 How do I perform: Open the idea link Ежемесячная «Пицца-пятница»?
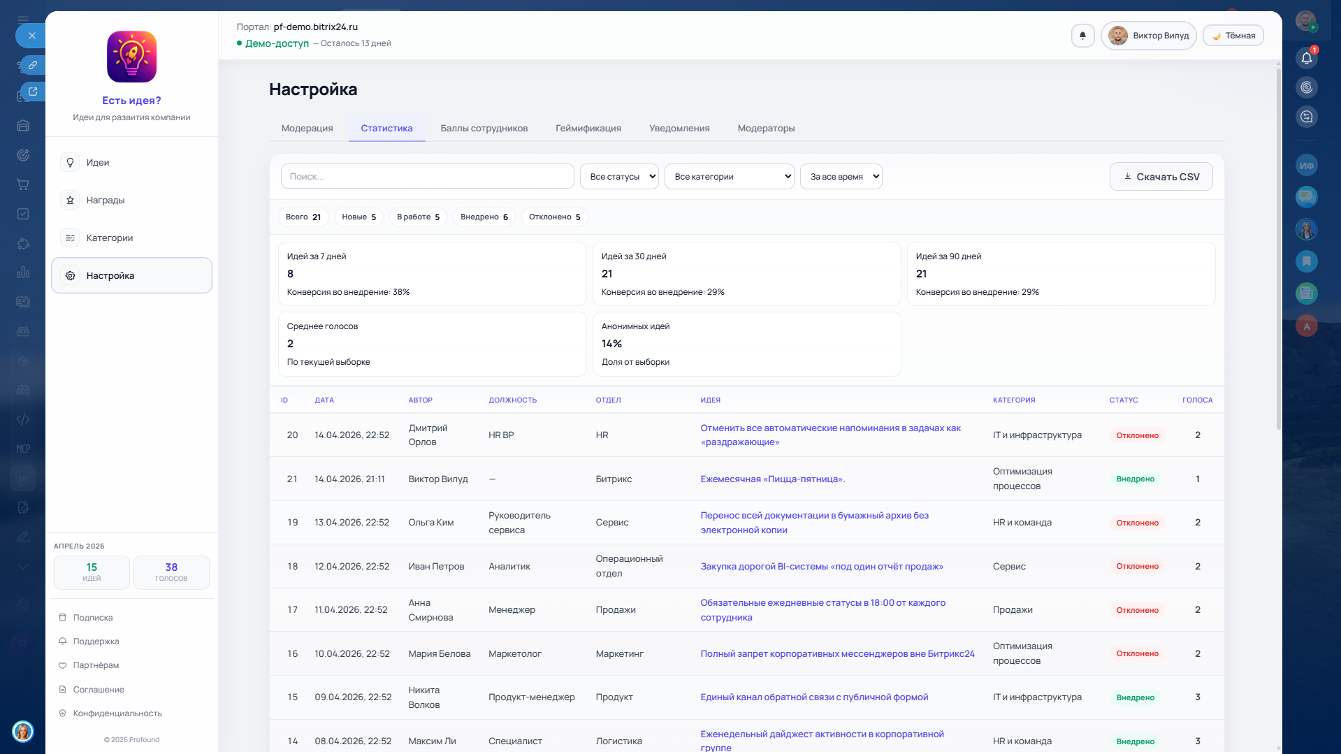(772, 479)
